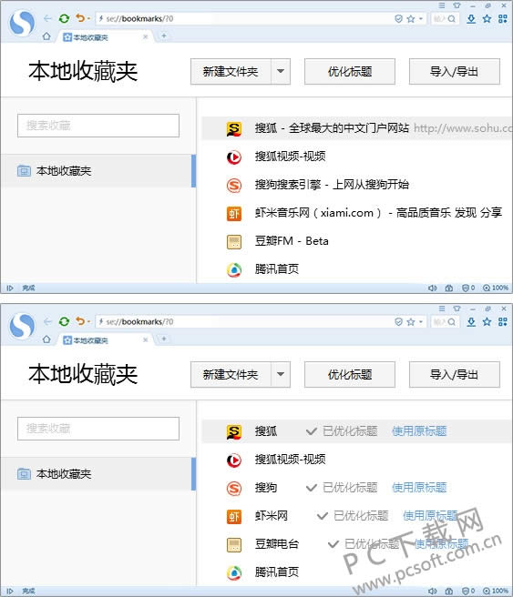Open the apps grid icon in top toolbar

[503, 18]
